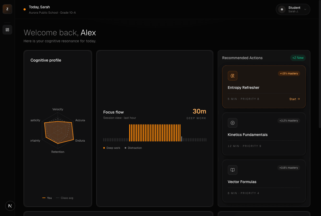Toggle the Deep work legend entry
Image resolution: width=321 pixels, height=216 pixels.
coord(112,148)
